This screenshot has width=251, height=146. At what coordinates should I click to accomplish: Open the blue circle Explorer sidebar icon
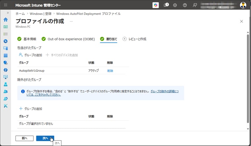6,41
